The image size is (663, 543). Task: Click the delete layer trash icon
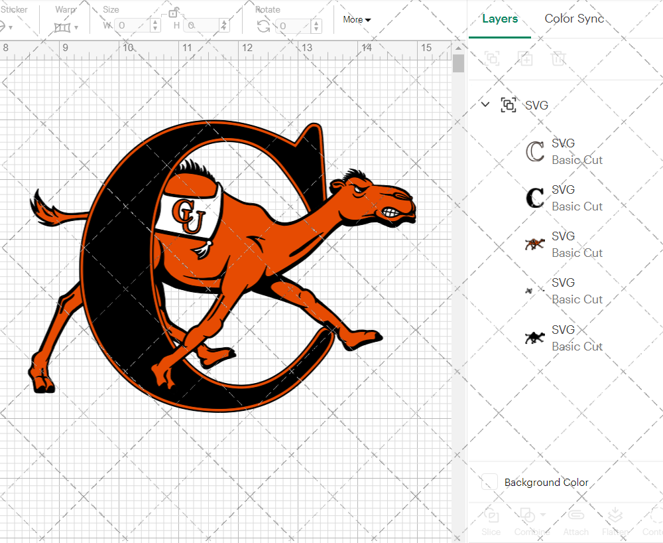pyautogui.click(x=559, y=58)
